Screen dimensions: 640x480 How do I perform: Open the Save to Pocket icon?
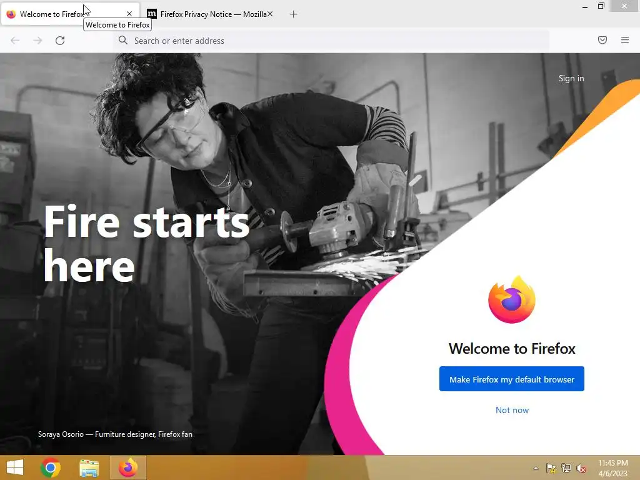[x=602, y=40]
